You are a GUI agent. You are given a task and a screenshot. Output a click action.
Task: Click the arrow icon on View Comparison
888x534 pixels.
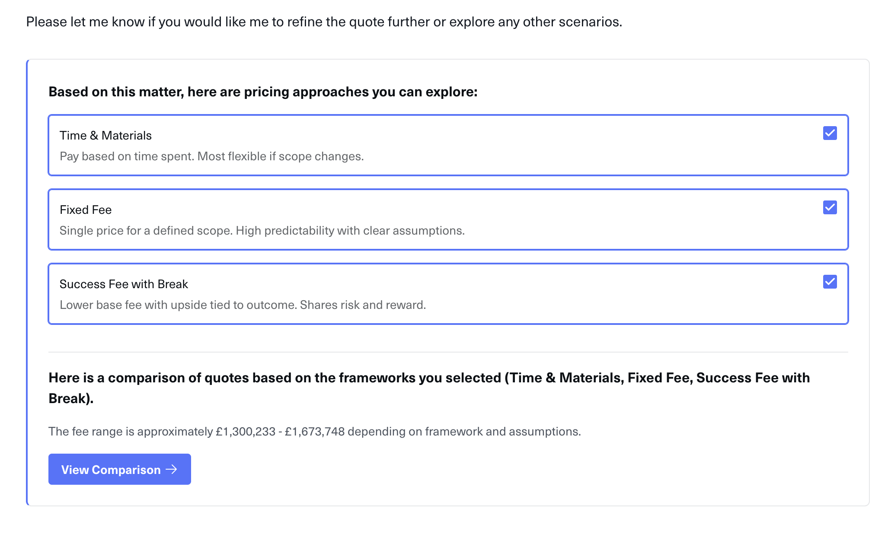click(x=172, y=469)
